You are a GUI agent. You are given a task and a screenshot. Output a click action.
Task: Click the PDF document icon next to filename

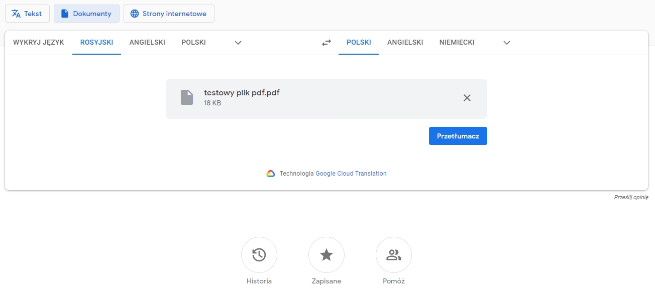coord(186,98)
